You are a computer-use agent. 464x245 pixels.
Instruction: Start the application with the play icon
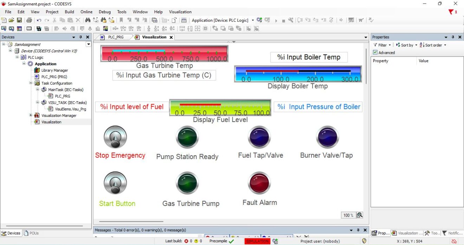point(277,20)
